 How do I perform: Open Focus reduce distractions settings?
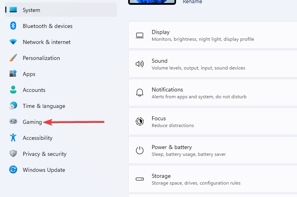pyautogui.click(x=213, y=121)
